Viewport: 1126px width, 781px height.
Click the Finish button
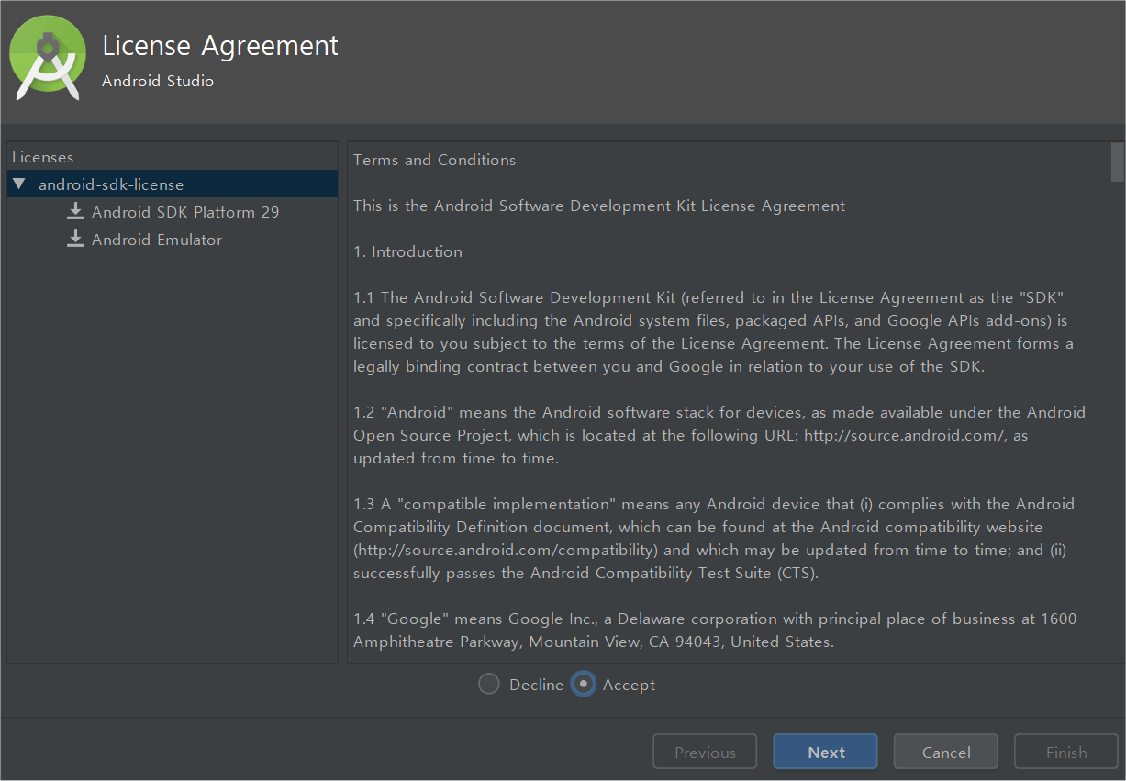[1065, 752]
